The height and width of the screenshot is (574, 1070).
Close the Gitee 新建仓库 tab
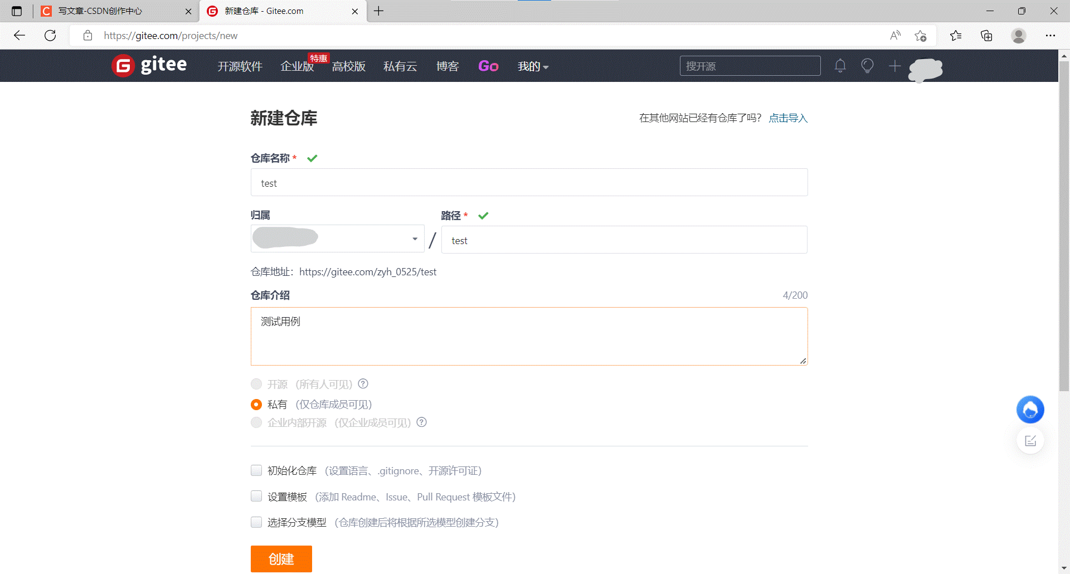(x=355, y=11)
